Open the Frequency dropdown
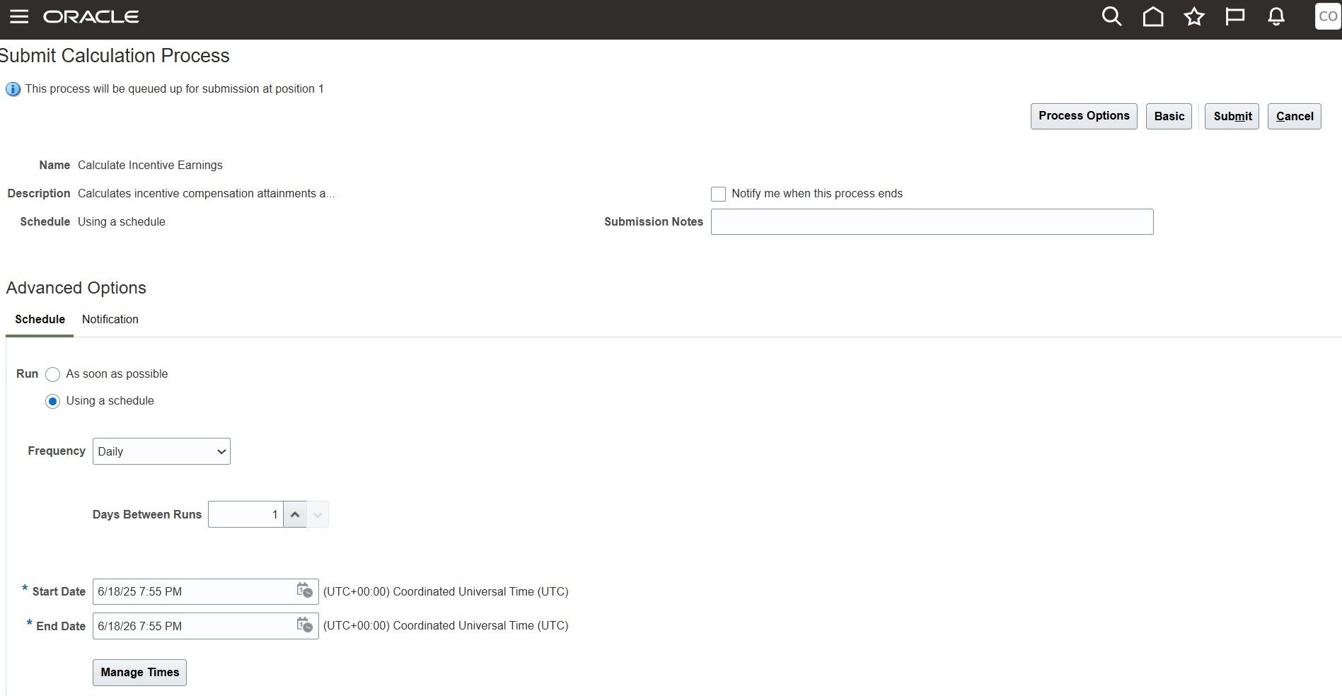Screen dimensions: 1342x696 [161, 451]
